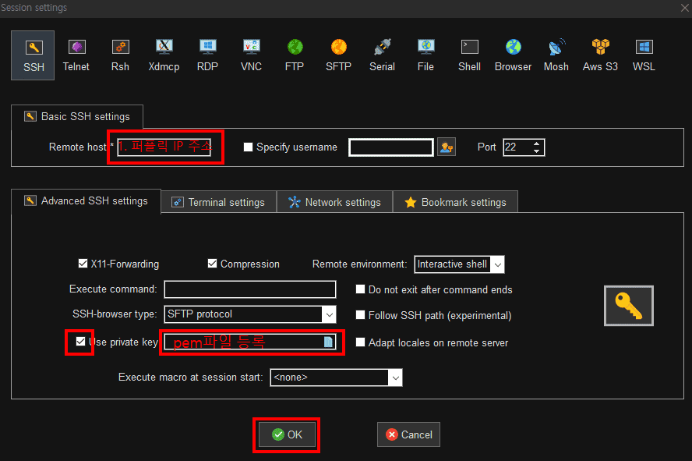The image size is (692, 461).
Task: Switch to SFTP session type
Action: (338, 55)
